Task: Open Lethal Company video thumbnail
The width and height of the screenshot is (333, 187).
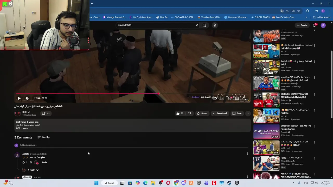Action: 266,51
